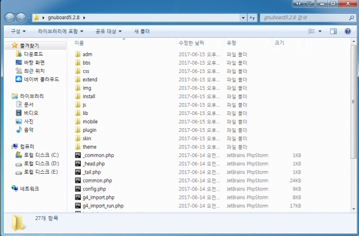The image size is (359, 236).
Task: Click the 새 폴더 button
Action: tap(142, 31)
